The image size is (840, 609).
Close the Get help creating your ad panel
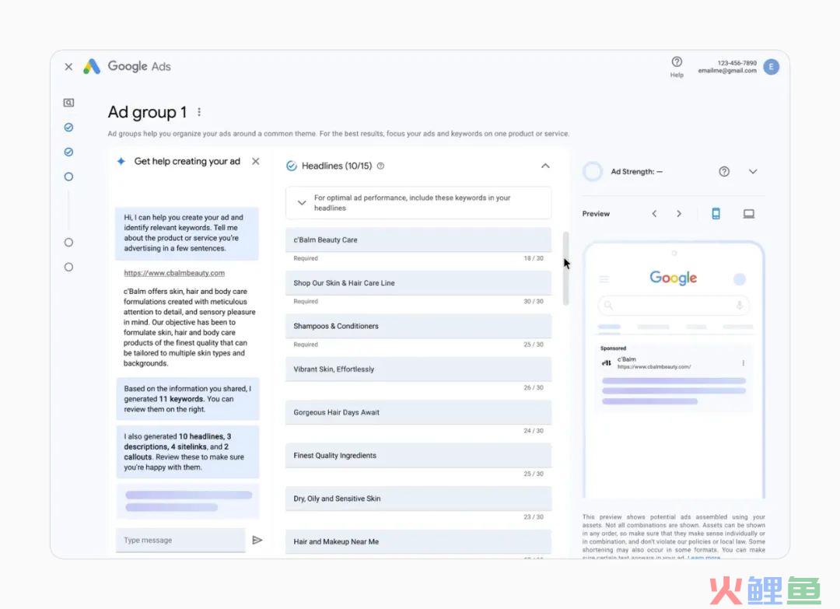tap(256, 161)
